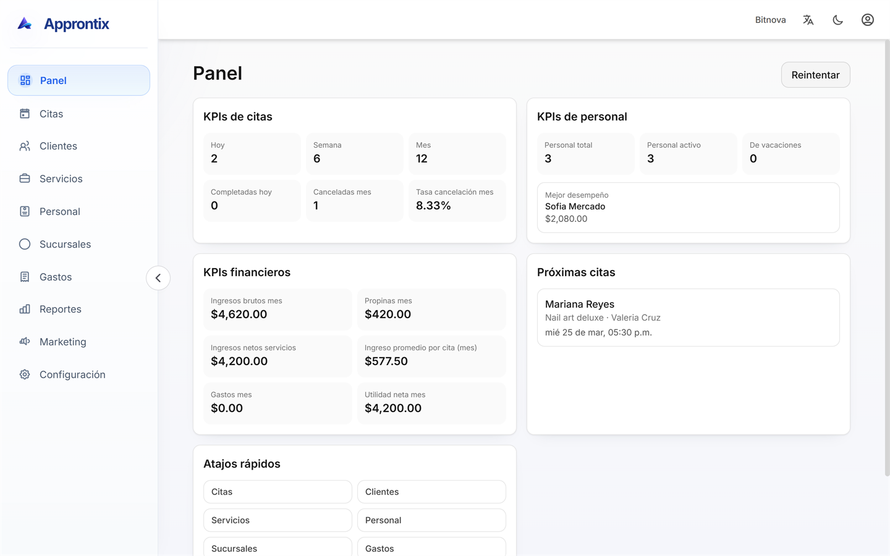Click the Servicios briefcase icon
Screen dimensions: 890x556
tap(25, 179)
